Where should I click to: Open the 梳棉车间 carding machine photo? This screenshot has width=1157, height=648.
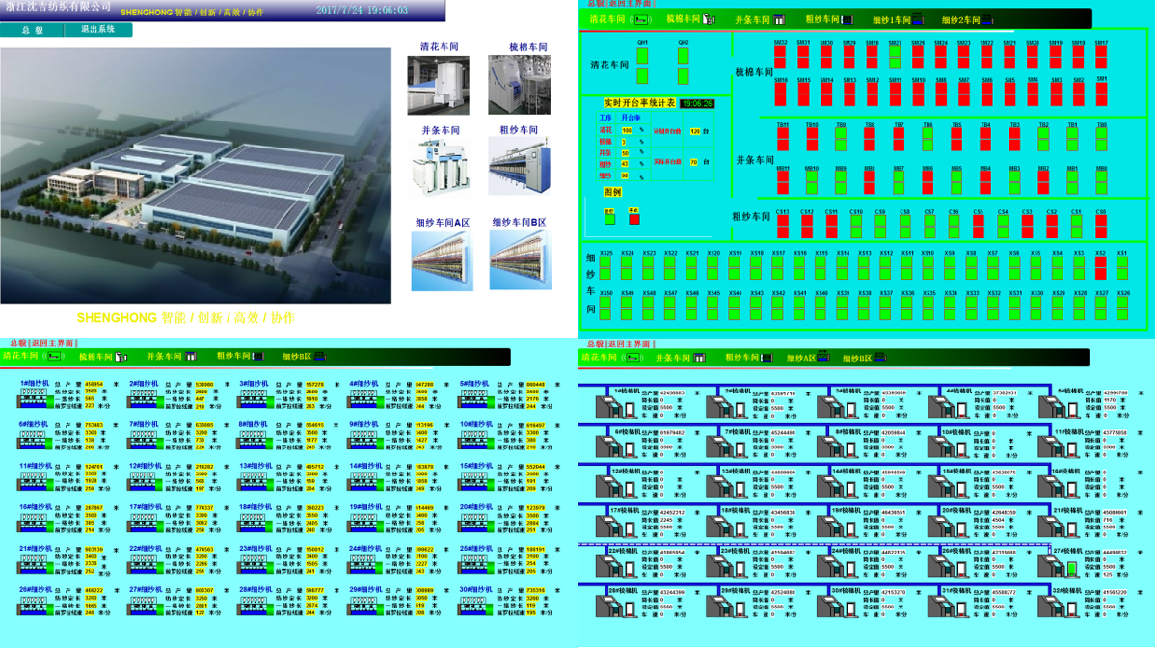click(x=519, y=85)
